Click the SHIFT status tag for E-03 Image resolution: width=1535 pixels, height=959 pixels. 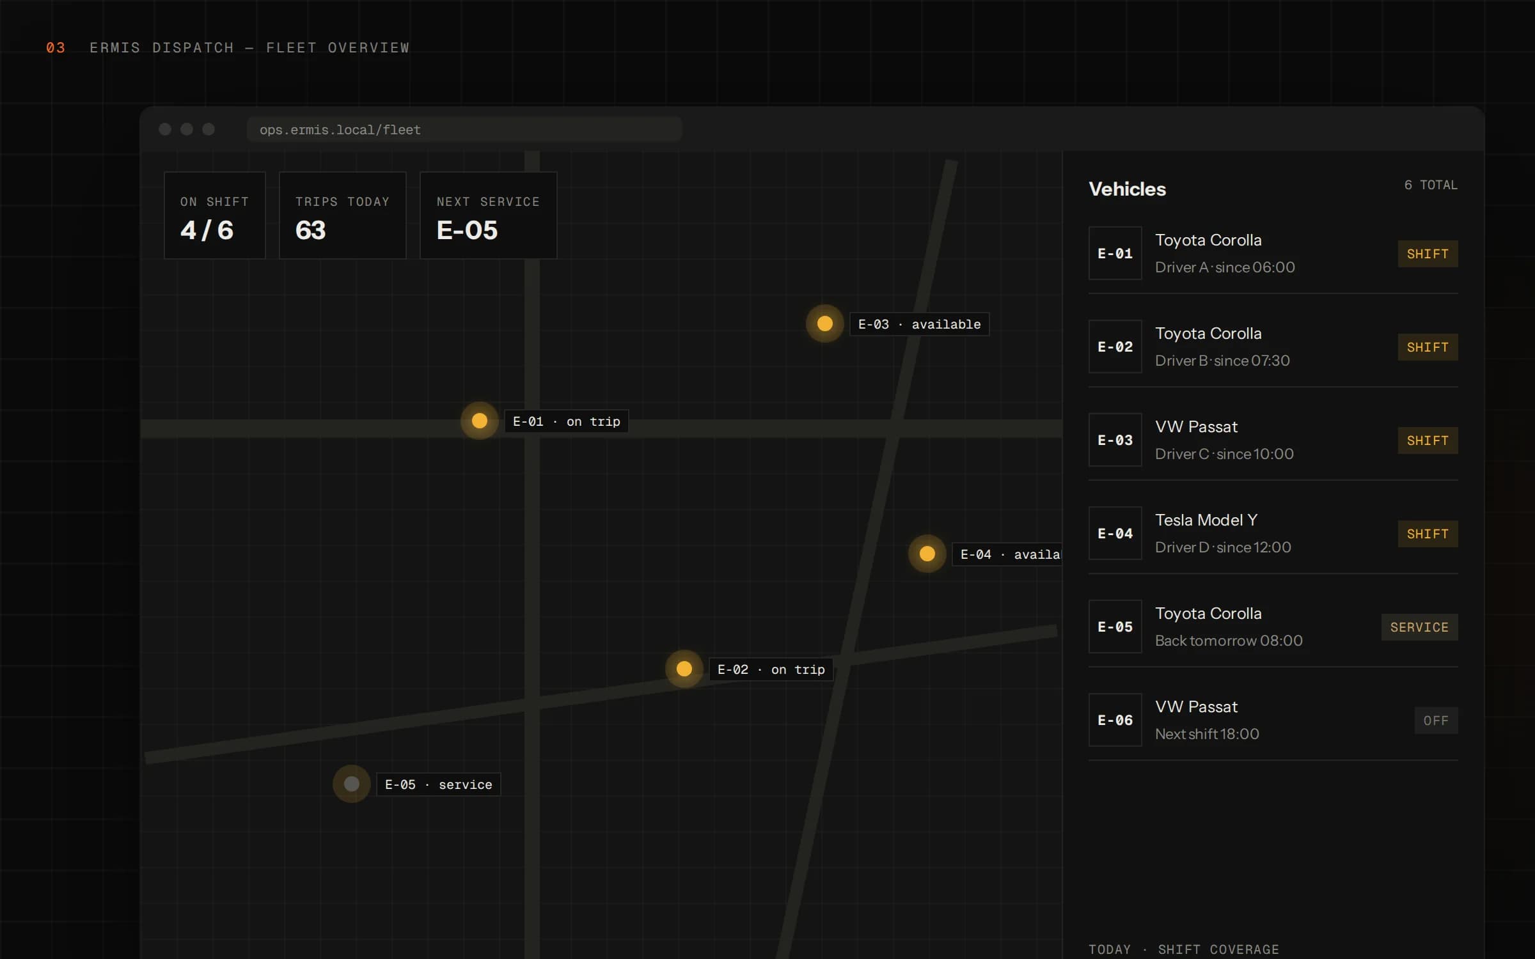[1428, 441]
